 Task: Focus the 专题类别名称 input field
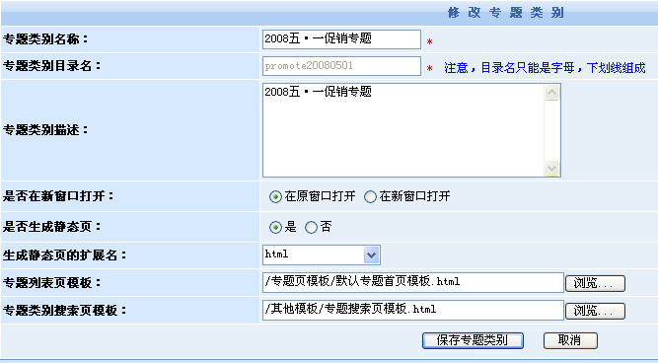[341, 39]
